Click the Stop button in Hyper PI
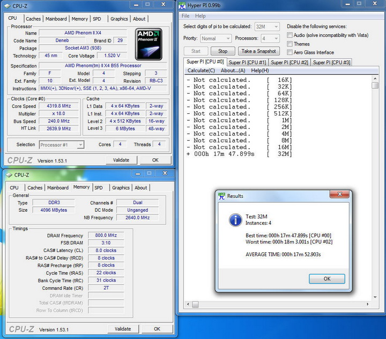Image resolution: width=386 pixels, height=339 pixels. (x=223, y=51)
